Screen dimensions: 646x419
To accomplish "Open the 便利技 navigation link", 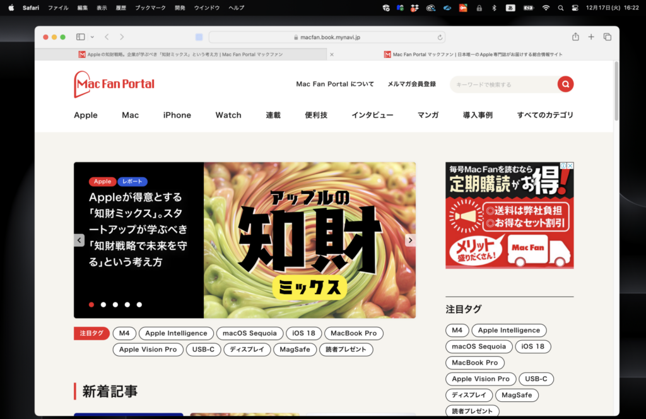I will pyautogui.click(x=316, y=115).
